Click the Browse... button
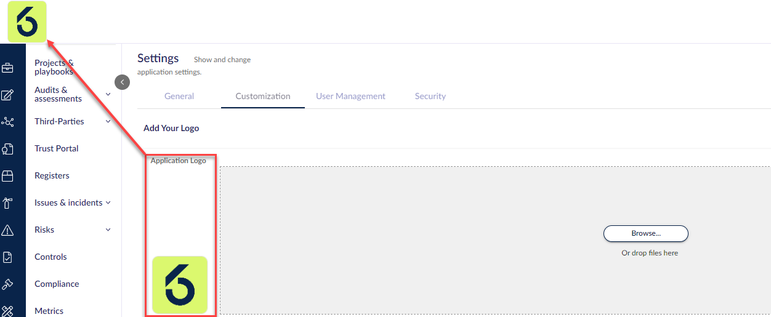The height and width of the screenshot is (317, 771). pos(646,233)
